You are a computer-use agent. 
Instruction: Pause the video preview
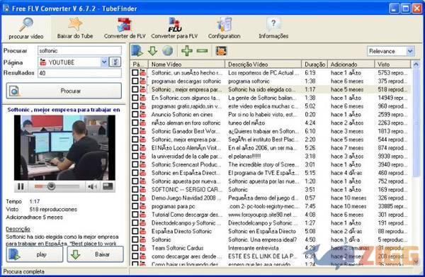[21, 186]
